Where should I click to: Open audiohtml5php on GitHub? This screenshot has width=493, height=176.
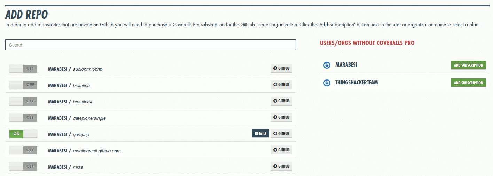coord(281,68)
